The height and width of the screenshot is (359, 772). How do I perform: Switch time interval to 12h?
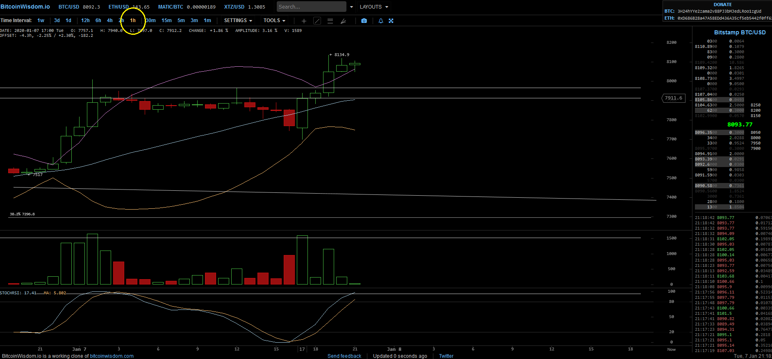click(x=85, y=20)
